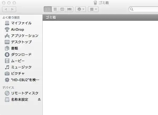Screen dimensions: 158x115
Task: Open the "HD-EBU2" saved search
Action: pyautogui.click(x=25, y=80)
